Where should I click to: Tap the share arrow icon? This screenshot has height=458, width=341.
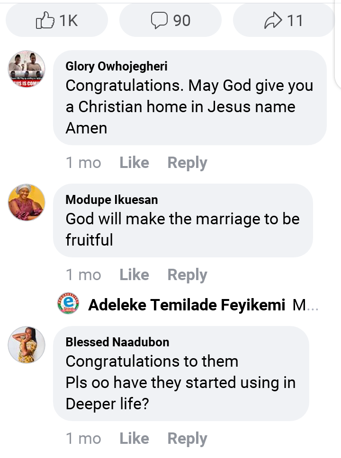(x=273, y=21)
